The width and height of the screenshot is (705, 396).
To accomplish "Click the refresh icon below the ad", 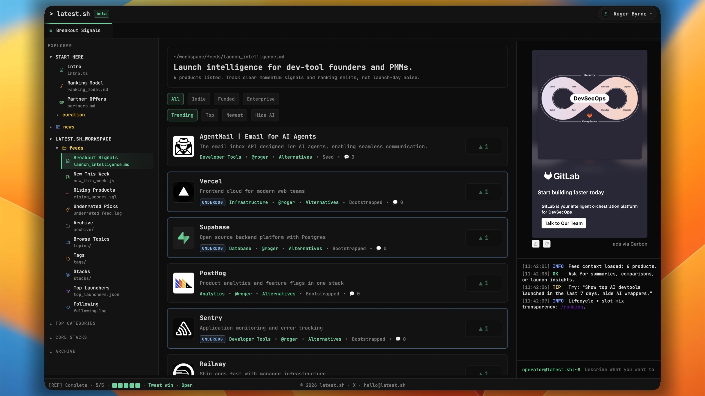I will 546,244.
